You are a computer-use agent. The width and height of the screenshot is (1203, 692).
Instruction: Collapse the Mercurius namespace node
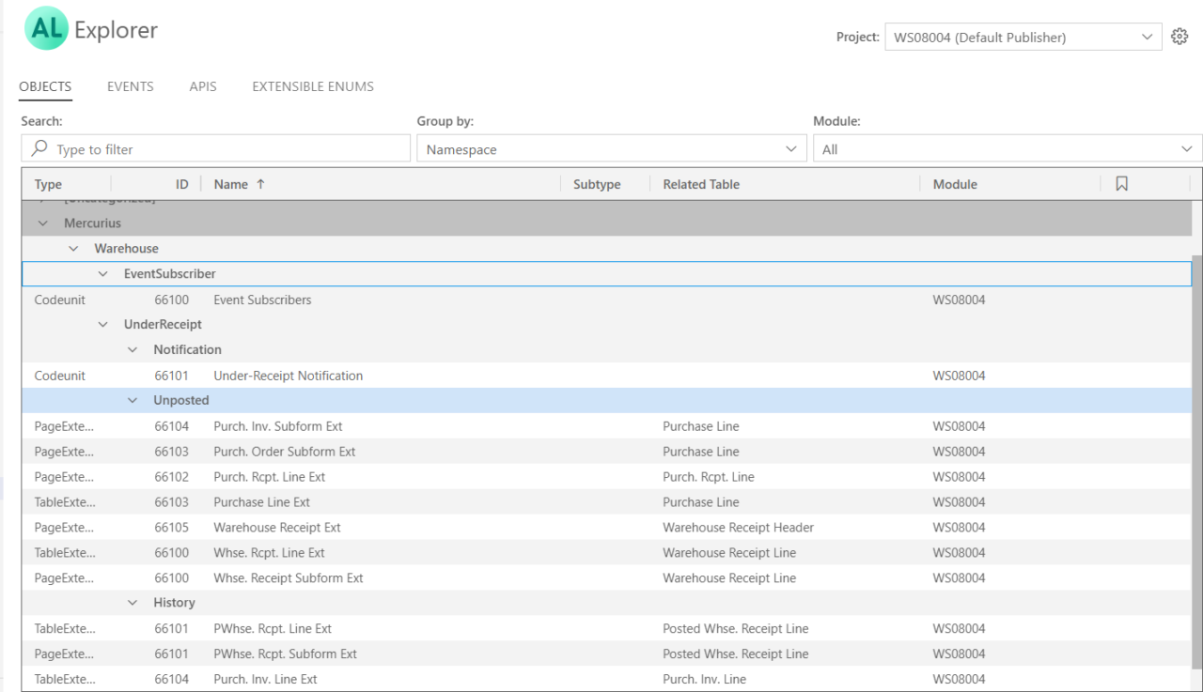point(42,223)
